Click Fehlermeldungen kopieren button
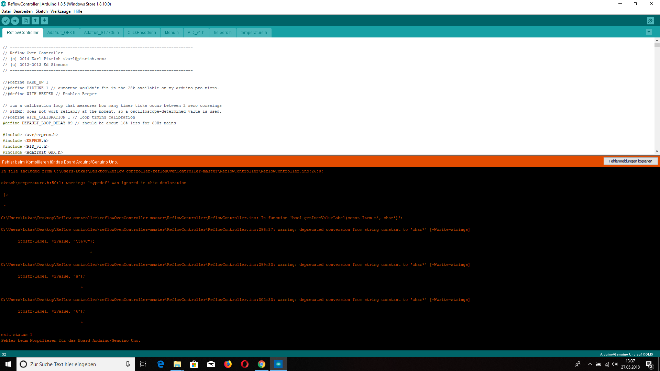Viewport: 660px width, 371px height. [x=630, y=161]
